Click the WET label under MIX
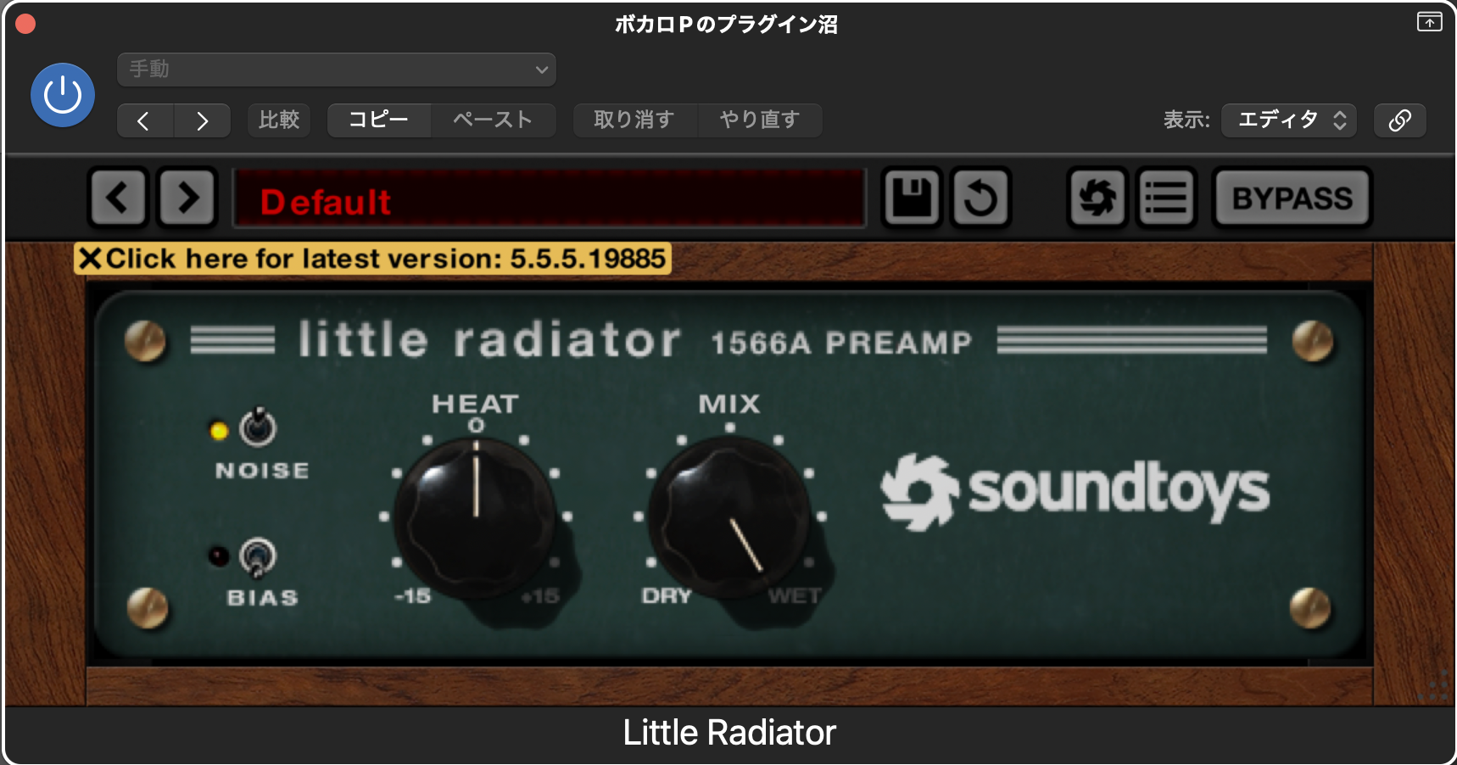The width and height of the screenshot is (1457, 765). 795,596
